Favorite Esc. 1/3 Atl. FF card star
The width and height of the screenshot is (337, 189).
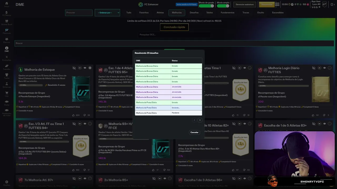(90, 124)
